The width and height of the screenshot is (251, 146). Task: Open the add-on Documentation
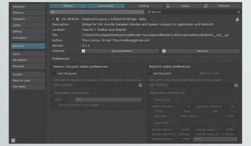tap(120, 51)
